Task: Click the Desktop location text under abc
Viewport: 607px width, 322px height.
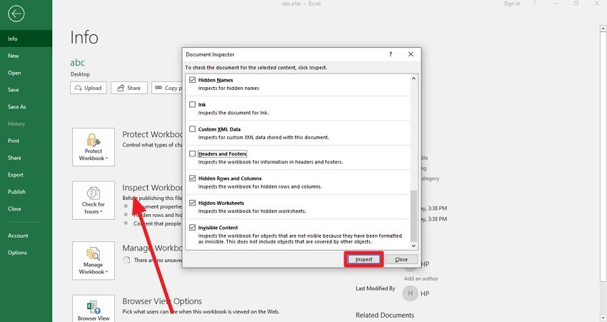Action: (80, 74)
